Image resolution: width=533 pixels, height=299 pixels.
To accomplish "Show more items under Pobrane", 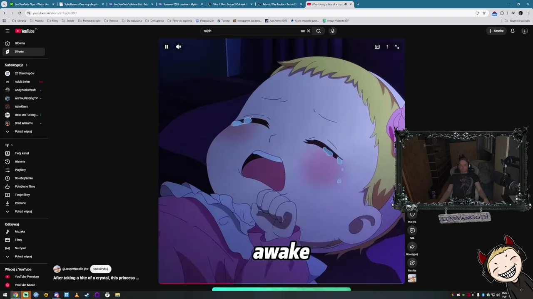I will pyautogui.click(x=23, y=211).
